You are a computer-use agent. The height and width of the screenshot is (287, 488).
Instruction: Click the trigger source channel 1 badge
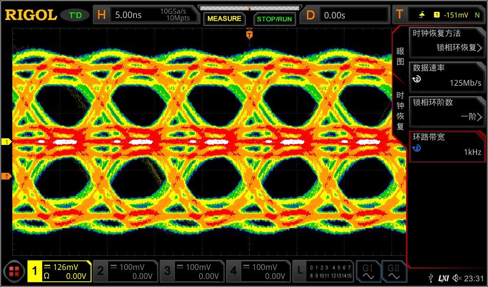click(437, 15)
